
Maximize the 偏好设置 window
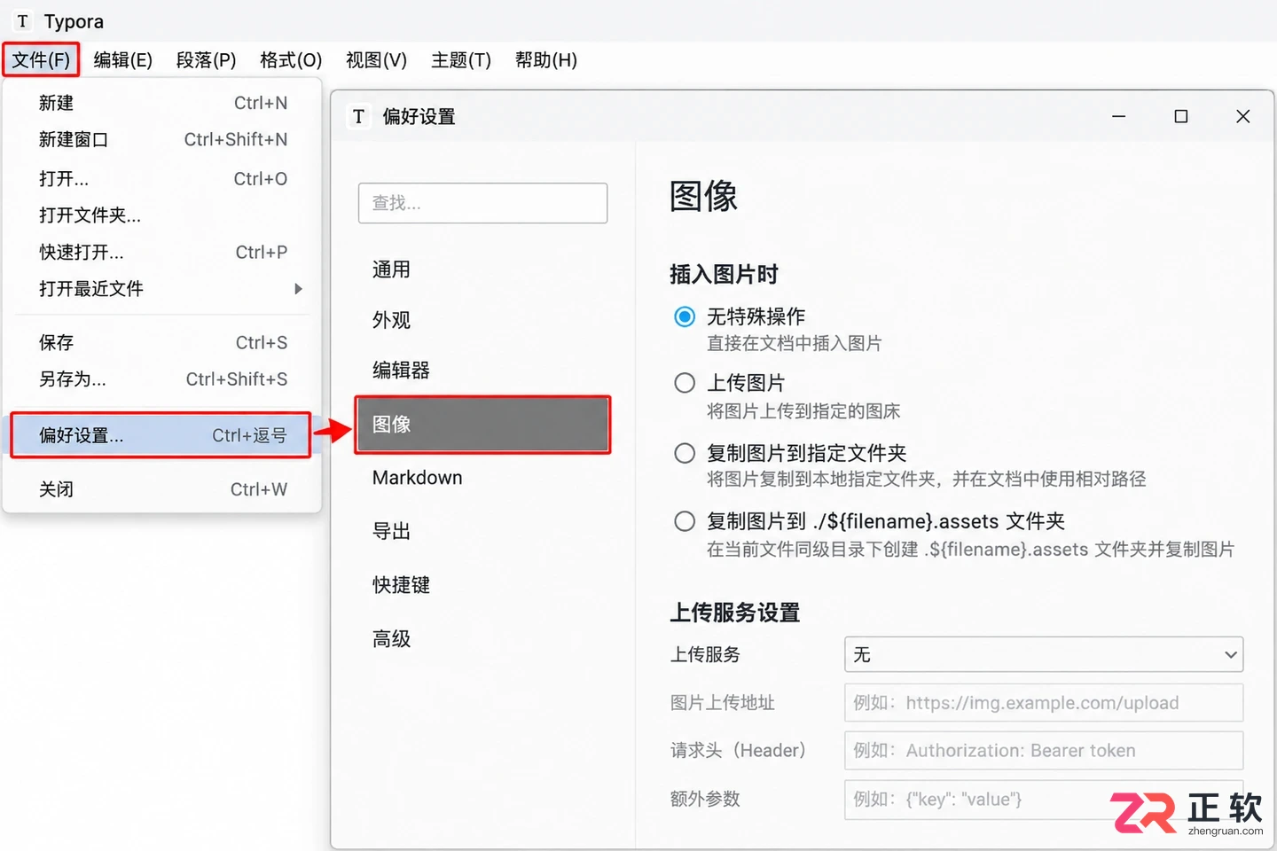pos(1181,116)
